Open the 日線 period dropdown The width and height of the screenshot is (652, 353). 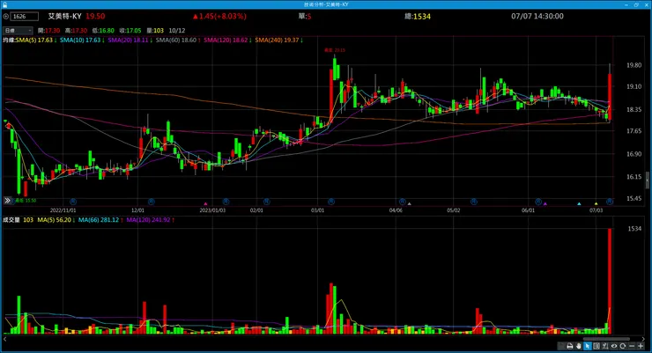click(x=18, y=30)
